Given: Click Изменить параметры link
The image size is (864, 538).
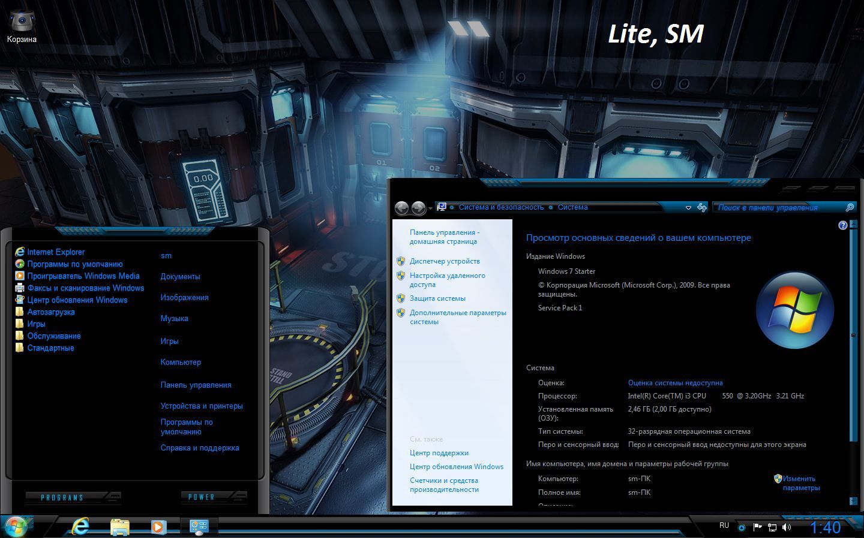Looking at the screenshot, I should tap(801, 483).
